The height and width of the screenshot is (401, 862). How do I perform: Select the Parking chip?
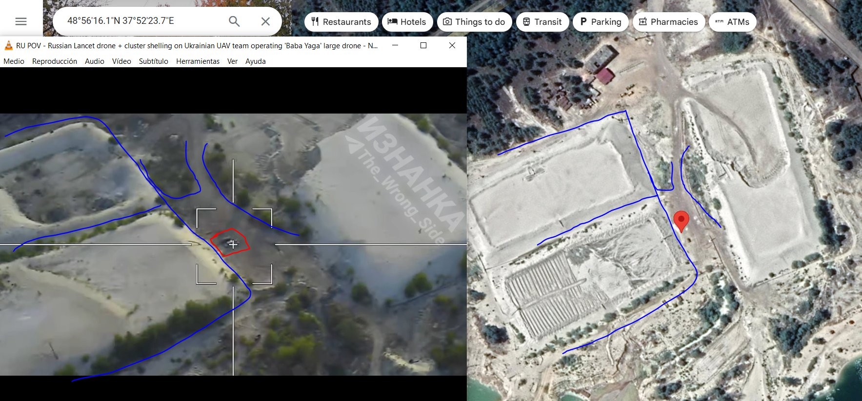tap(601, 22)
